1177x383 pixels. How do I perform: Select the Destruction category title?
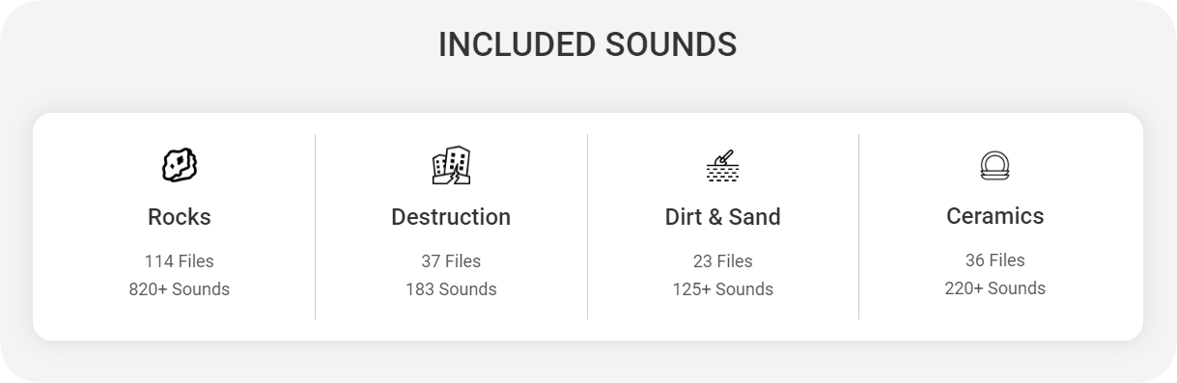(x=451, y=217)
